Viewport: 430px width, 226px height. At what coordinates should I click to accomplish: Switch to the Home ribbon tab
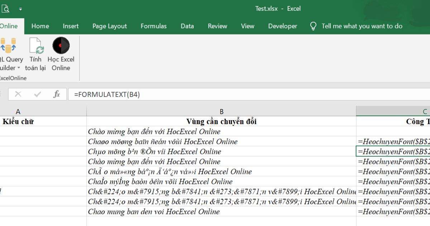pyautogui.click(x=40, y=26)
